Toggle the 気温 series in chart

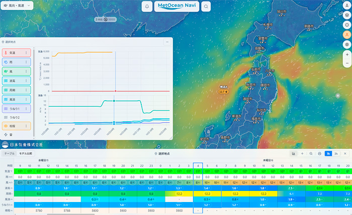(x=17, y=53)
